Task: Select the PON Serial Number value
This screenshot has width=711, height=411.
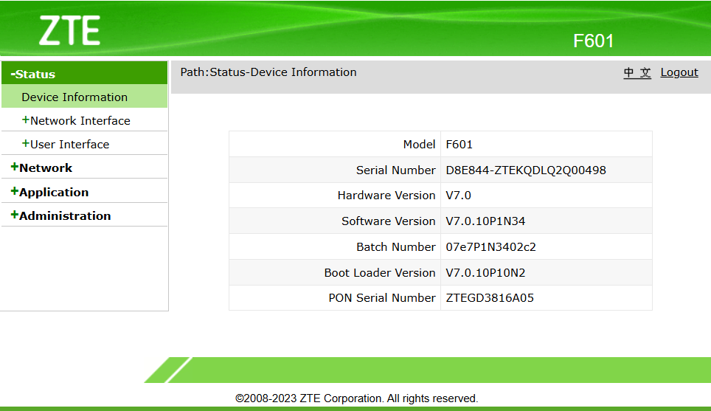Action: coord(490,297)
